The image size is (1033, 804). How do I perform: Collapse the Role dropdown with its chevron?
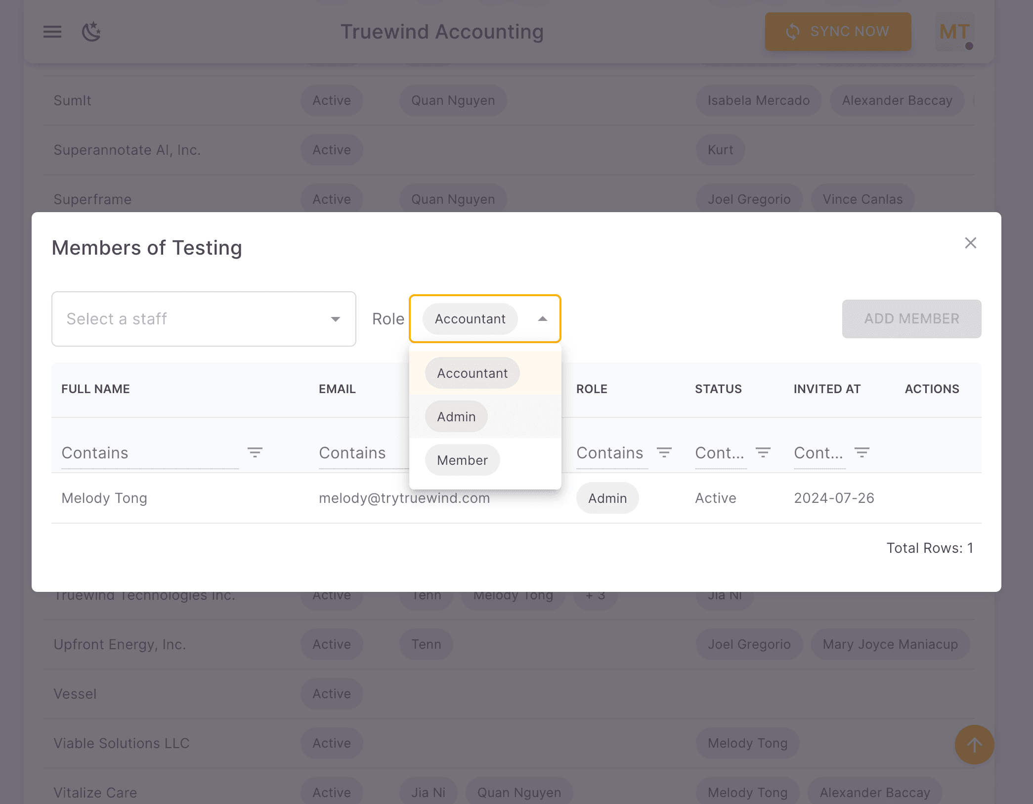[x=543, y=319]
